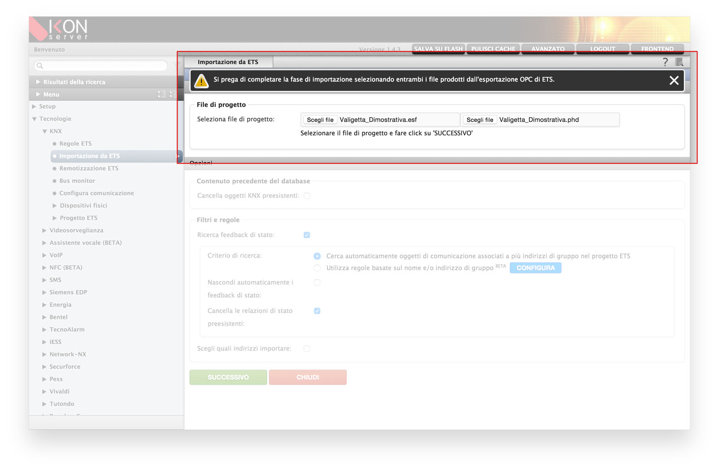The width and height of the screenshot is (719, 471).
Task: Open Regole ETS item
Action: 75,144
